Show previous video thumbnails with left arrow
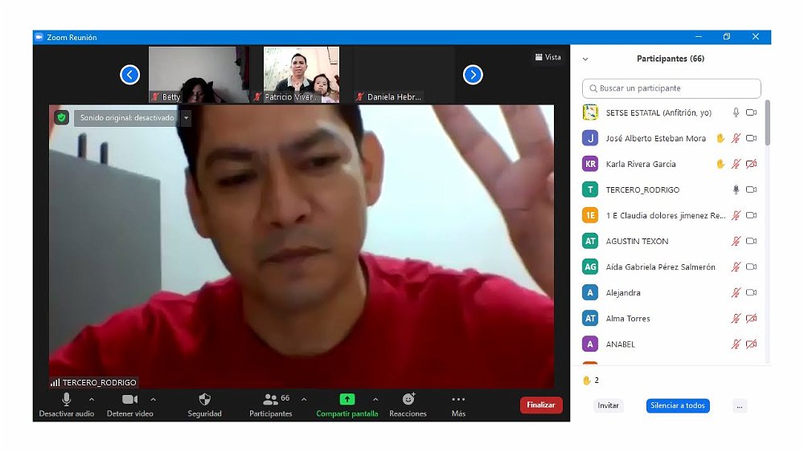The width and height of the screenshot is (804, 452). coord(129,75)
